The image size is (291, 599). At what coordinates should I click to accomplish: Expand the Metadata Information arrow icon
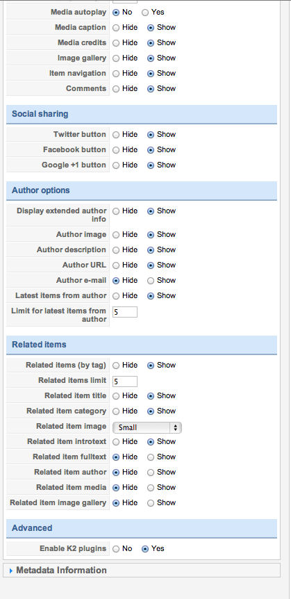pyautogui.click(x=11, y=571)
